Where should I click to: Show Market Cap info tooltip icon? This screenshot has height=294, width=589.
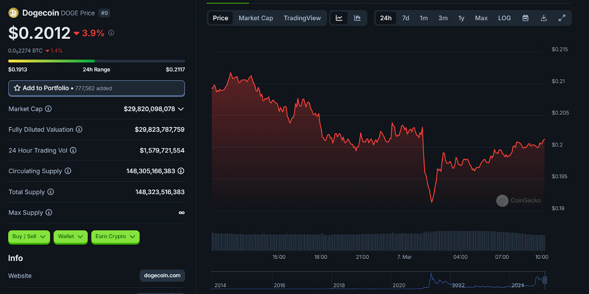point(49,109)
